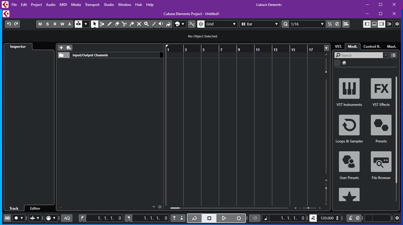The image size is (403, 225).
Task: Select the Erase tool
Action: coord(117,24)
